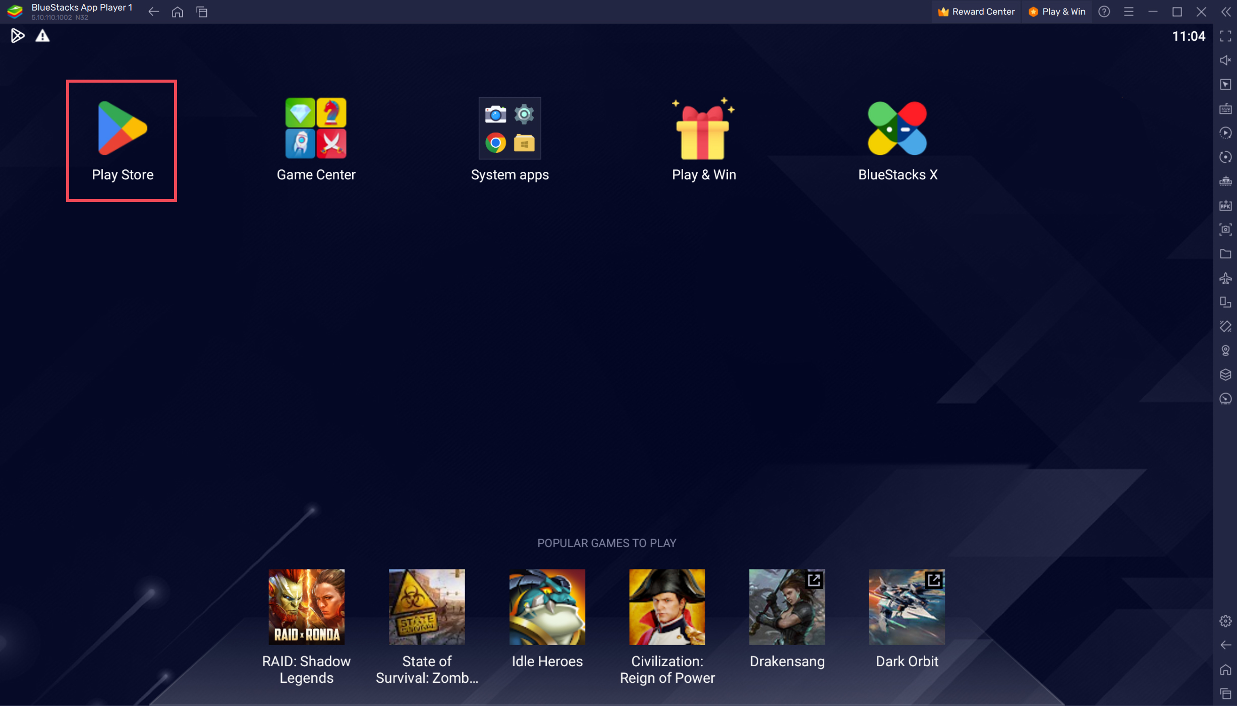Toggle the warning alert icon
1237x706 pixels.
point(42,36)
